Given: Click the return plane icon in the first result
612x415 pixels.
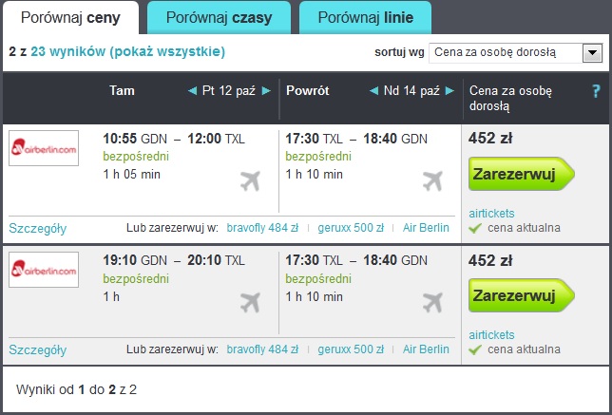Looking at the screenshot, I should coord(432,181).
